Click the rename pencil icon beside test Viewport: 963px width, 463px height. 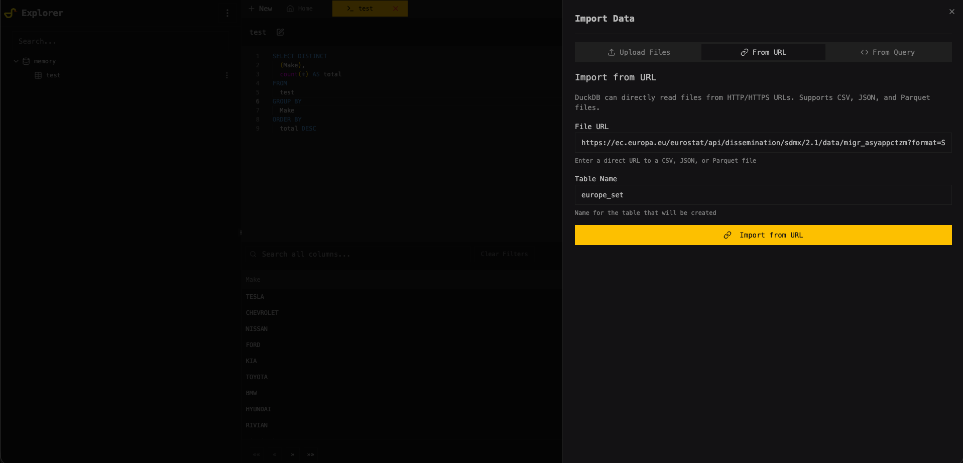click(280, 32)
